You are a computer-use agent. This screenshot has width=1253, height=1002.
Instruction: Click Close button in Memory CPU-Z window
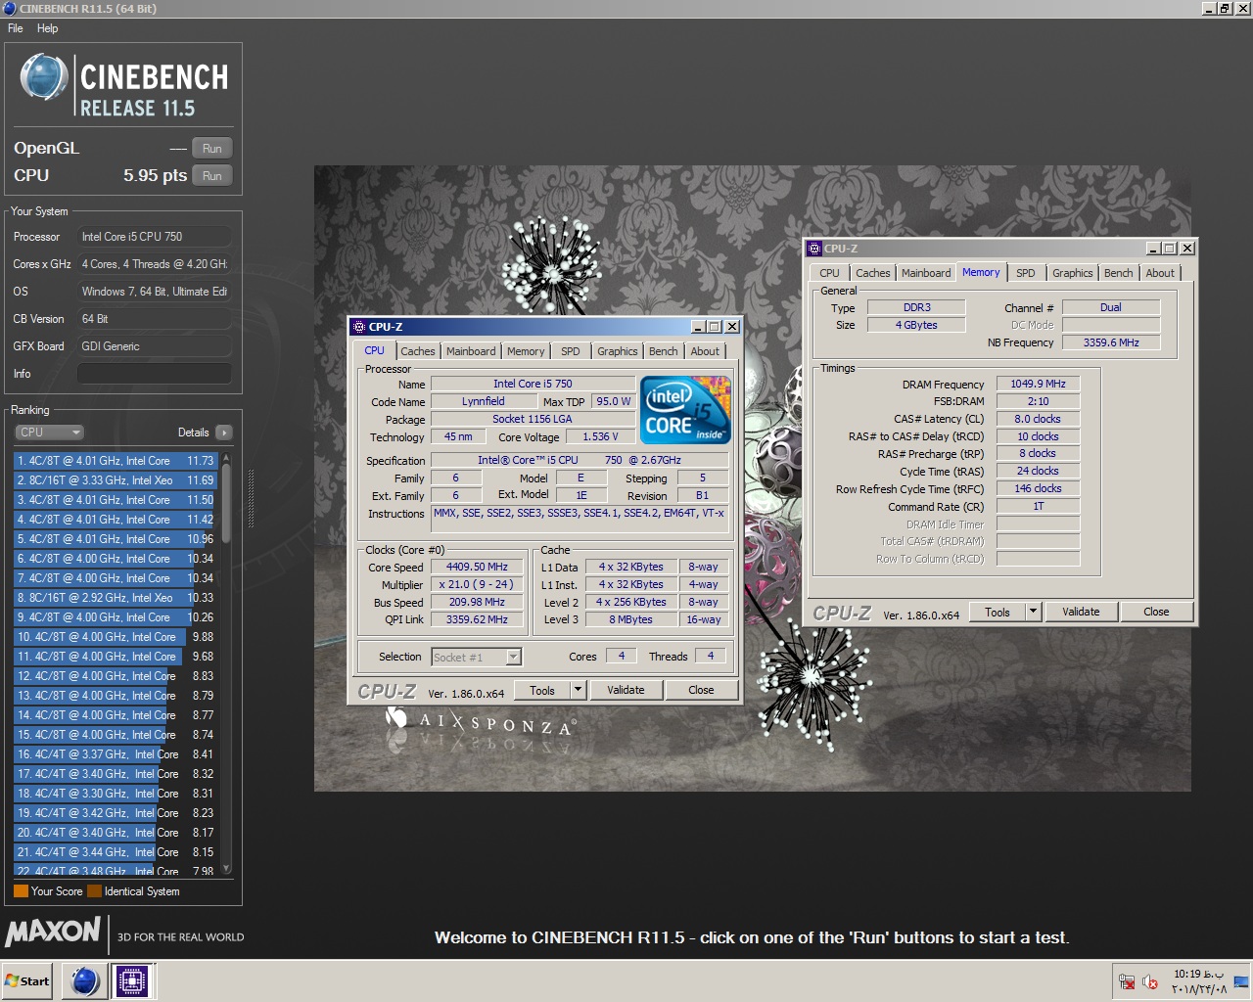[1156, 612]
